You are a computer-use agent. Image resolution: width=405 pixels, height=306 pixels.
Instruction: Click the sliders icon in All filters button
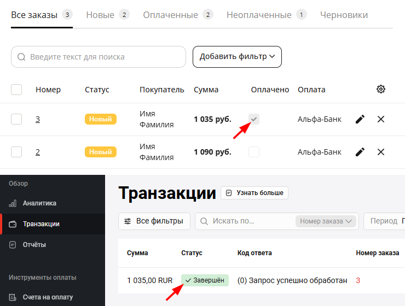pyautogui.click(x=128, y=221)
